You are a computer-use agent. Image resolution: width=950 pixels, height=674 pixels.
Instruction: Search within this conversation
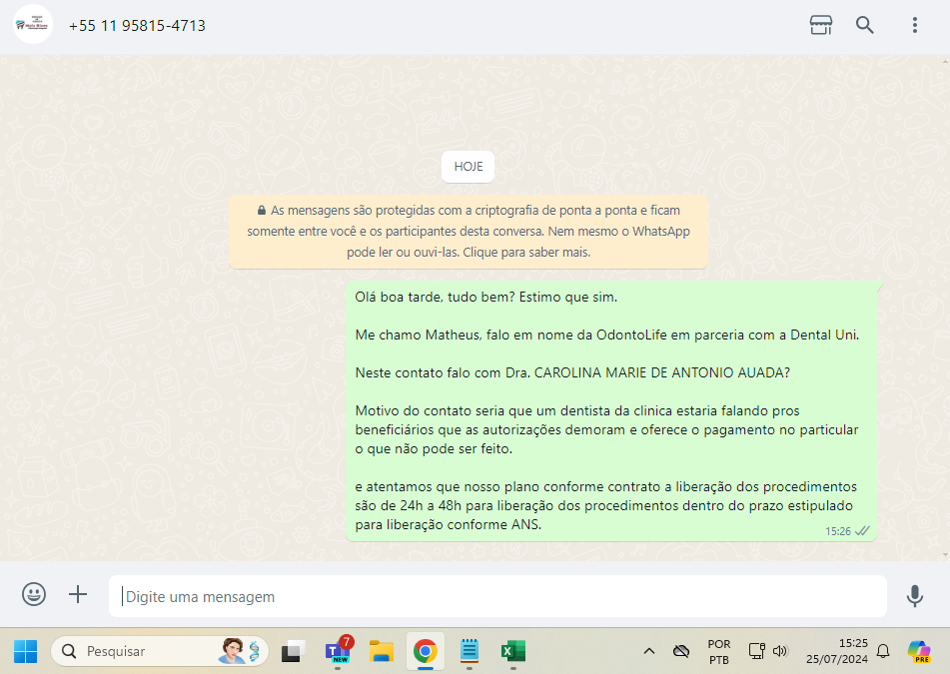click(865, 25)
